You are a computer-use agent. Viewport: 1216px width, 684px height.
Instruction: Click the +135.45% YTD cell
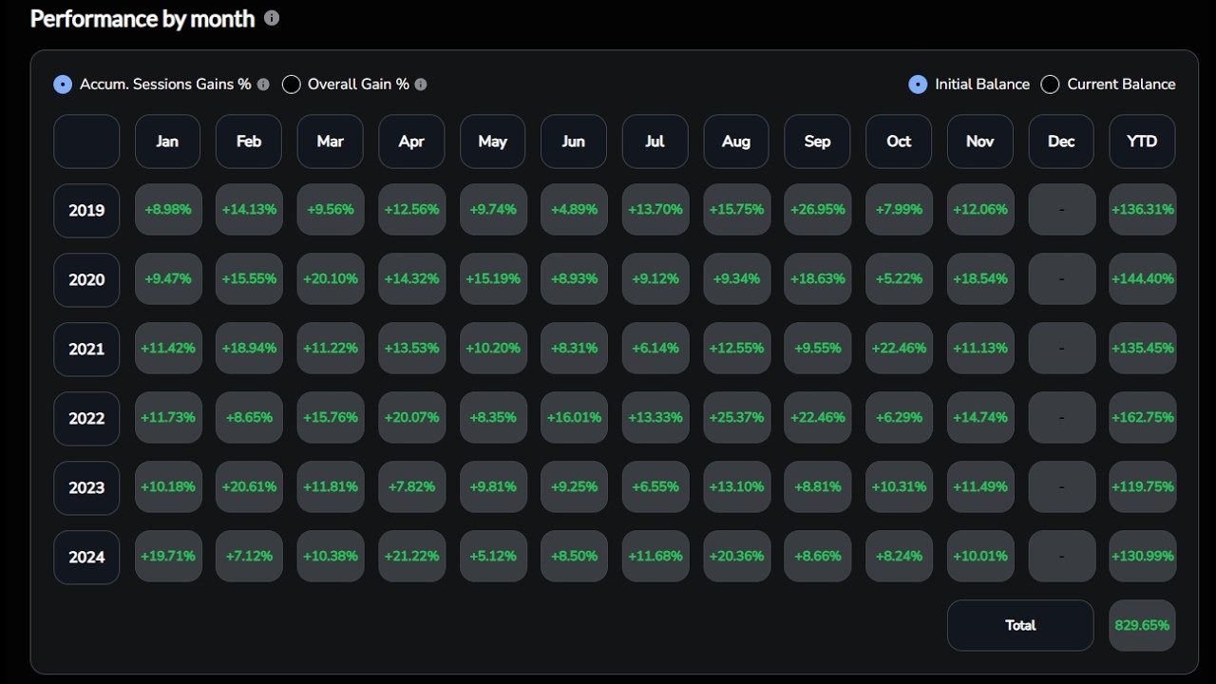[1143, 349]
